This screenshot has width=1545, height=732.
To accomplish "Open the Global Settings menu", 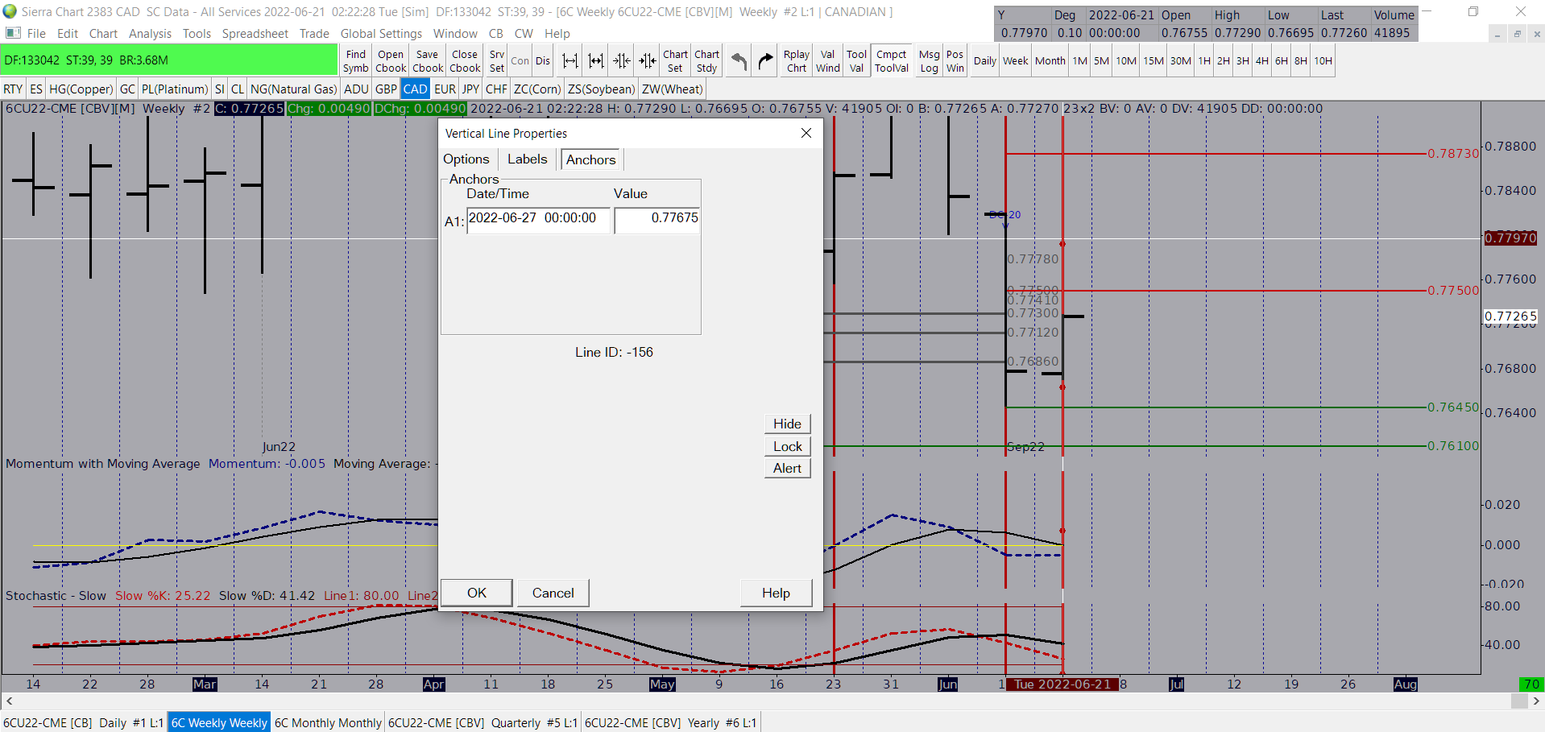I will [x=381, y=33].
